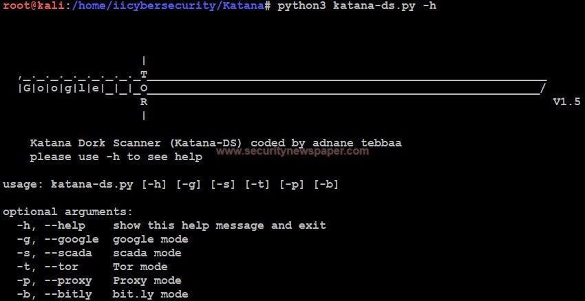The height and width of the screenshot is (301, 585).
Task: Click the [-g] flag in the usage line
Action: pyautogui.click(x=189, y=184)
